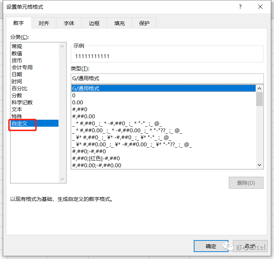Choose 特殊 category
Image resolution: width=274 pixels, height=259 pixels.
pyautogui.click(x=35, y=116)
